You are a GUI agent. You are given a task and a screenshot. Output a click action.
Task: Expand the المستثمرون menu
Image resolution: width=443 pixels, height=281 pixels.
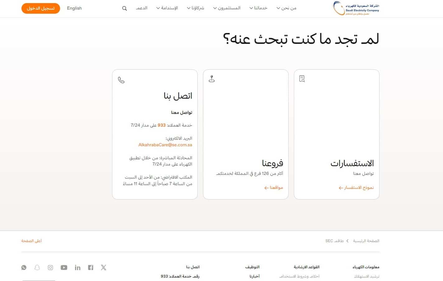coord(227,8)
